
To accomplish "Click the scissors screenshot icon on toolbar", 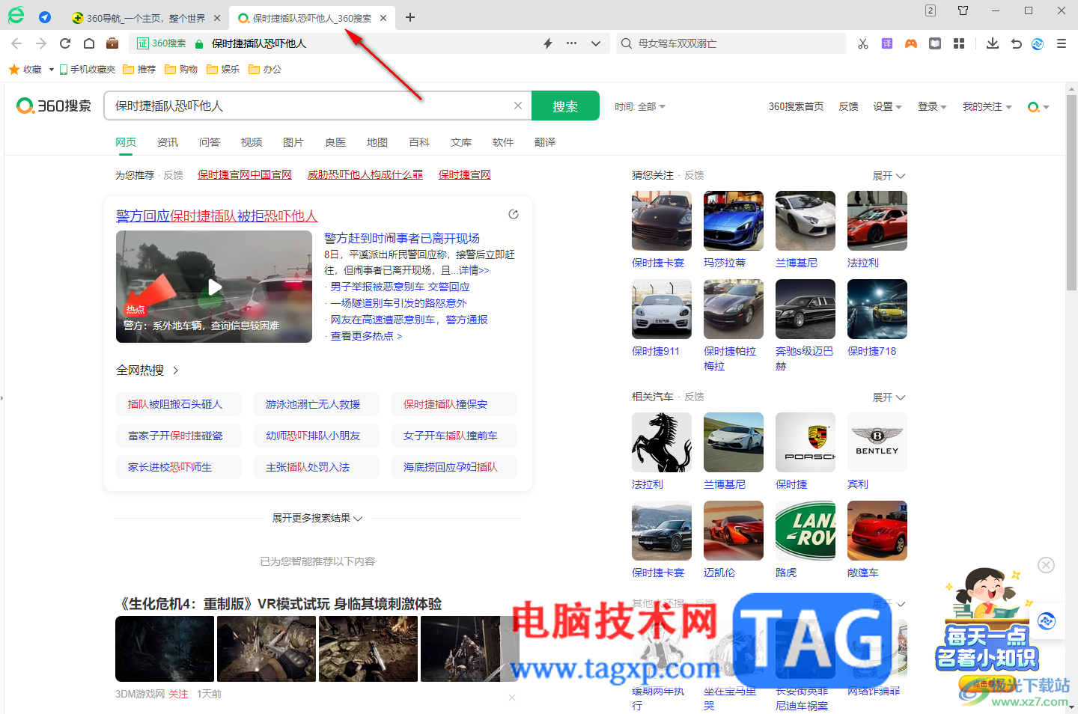I will 863,43.
